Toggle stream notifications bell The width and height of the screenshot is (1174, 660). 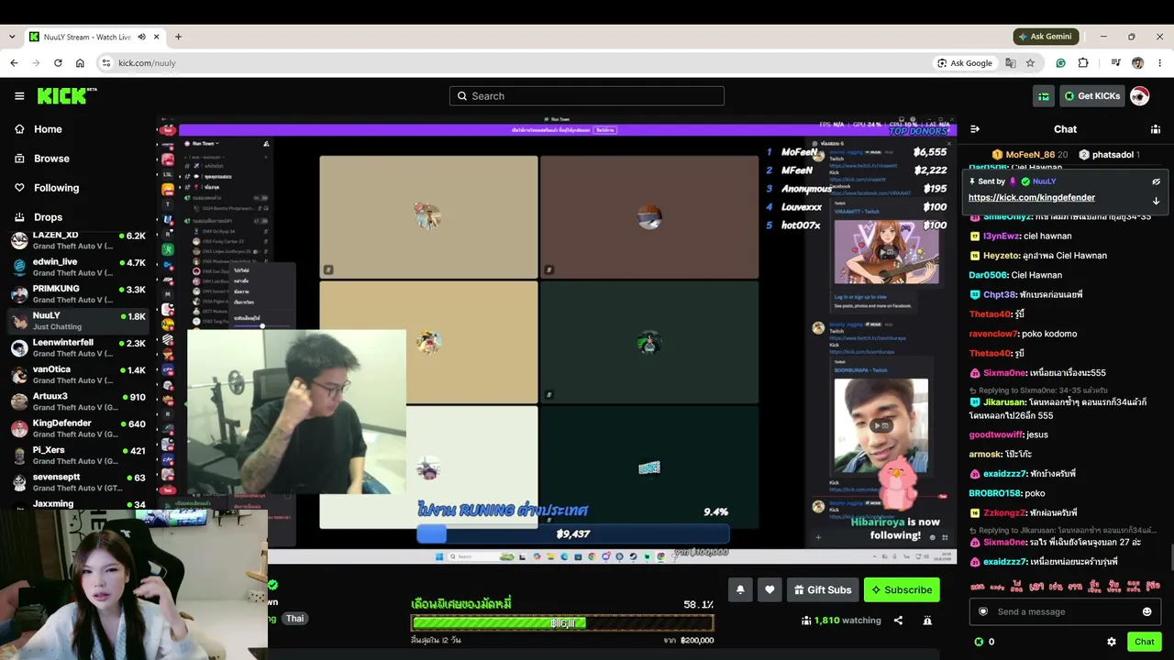click(x=740, y=589)
